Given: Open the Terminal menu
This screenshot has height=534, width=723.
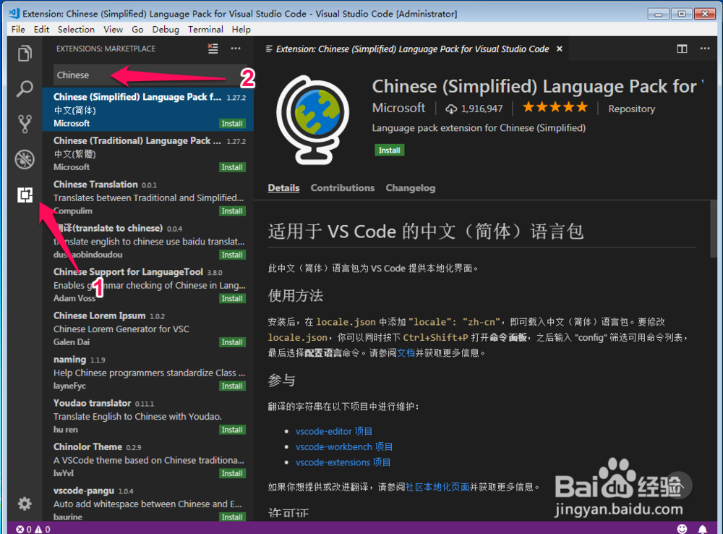Looking at the screenshot, I should [x=205, y=30].
